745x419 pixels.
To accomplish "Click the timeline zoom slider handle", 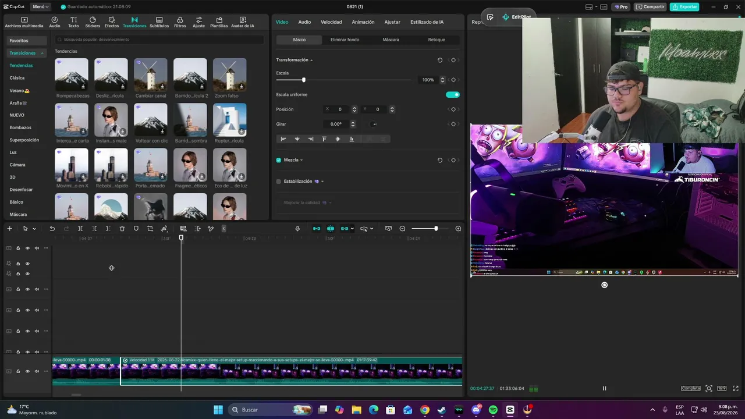I will [435, 229].
